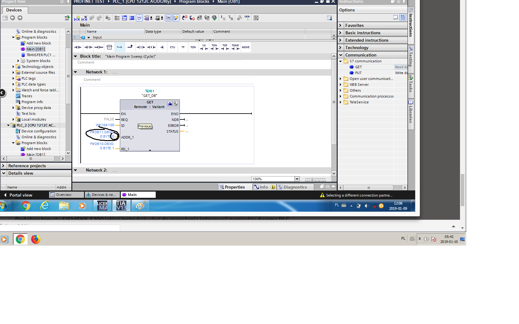Add the CTU counter from favorites
The width and height of the screenshot is (519, 324).
(x=172, y=47)
